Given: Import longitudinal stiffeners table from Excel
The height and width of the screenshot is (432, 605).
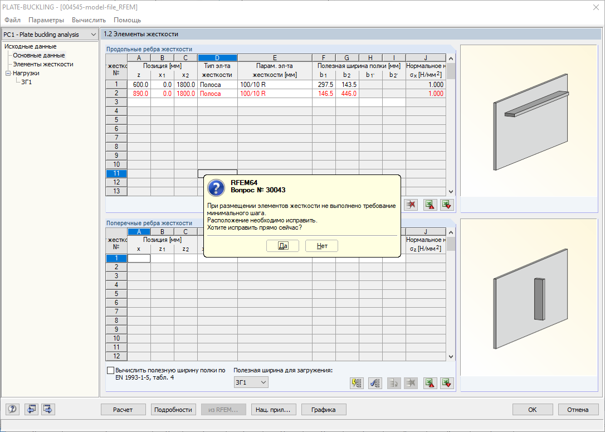Looking at the screenshot, I should (447, 205).
